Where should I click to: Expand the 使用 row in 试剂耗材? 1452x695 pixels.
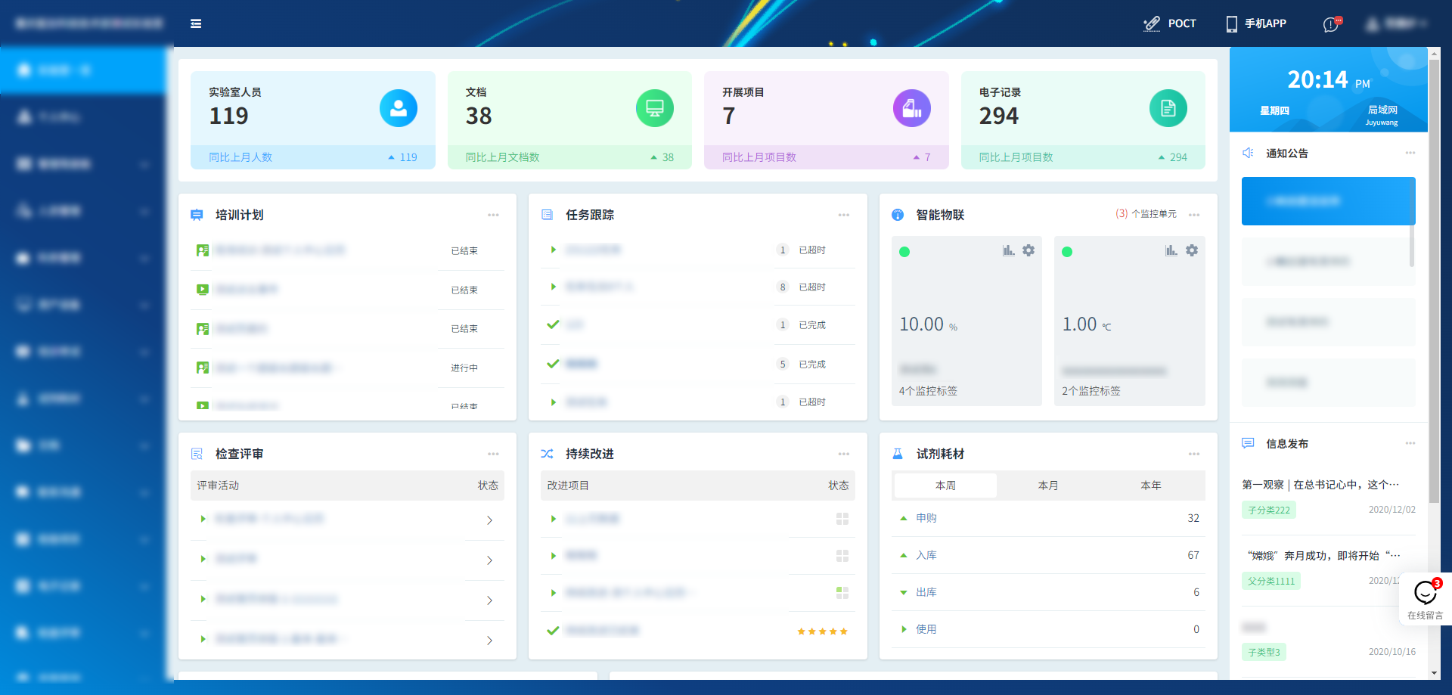pos(904,629)
